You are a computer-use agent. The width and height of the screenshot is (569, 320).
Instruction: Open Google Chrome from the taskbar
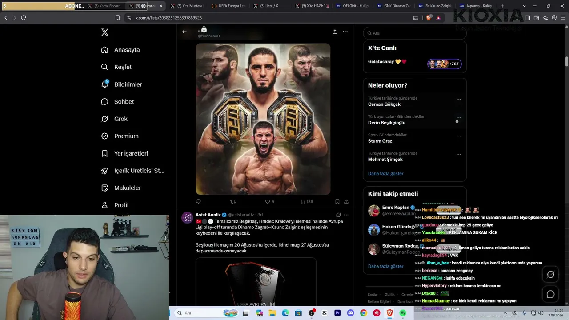(364, 313)
